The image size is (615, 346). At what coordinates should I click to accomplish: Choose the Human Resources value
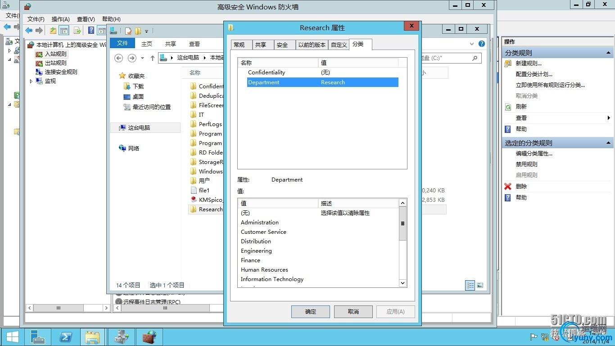click(x=264, y=270)
